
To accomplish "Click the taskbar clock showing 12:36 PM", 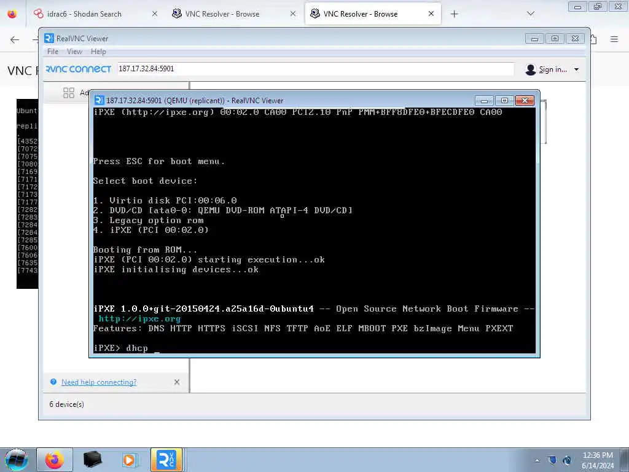I will coord(598,460).
